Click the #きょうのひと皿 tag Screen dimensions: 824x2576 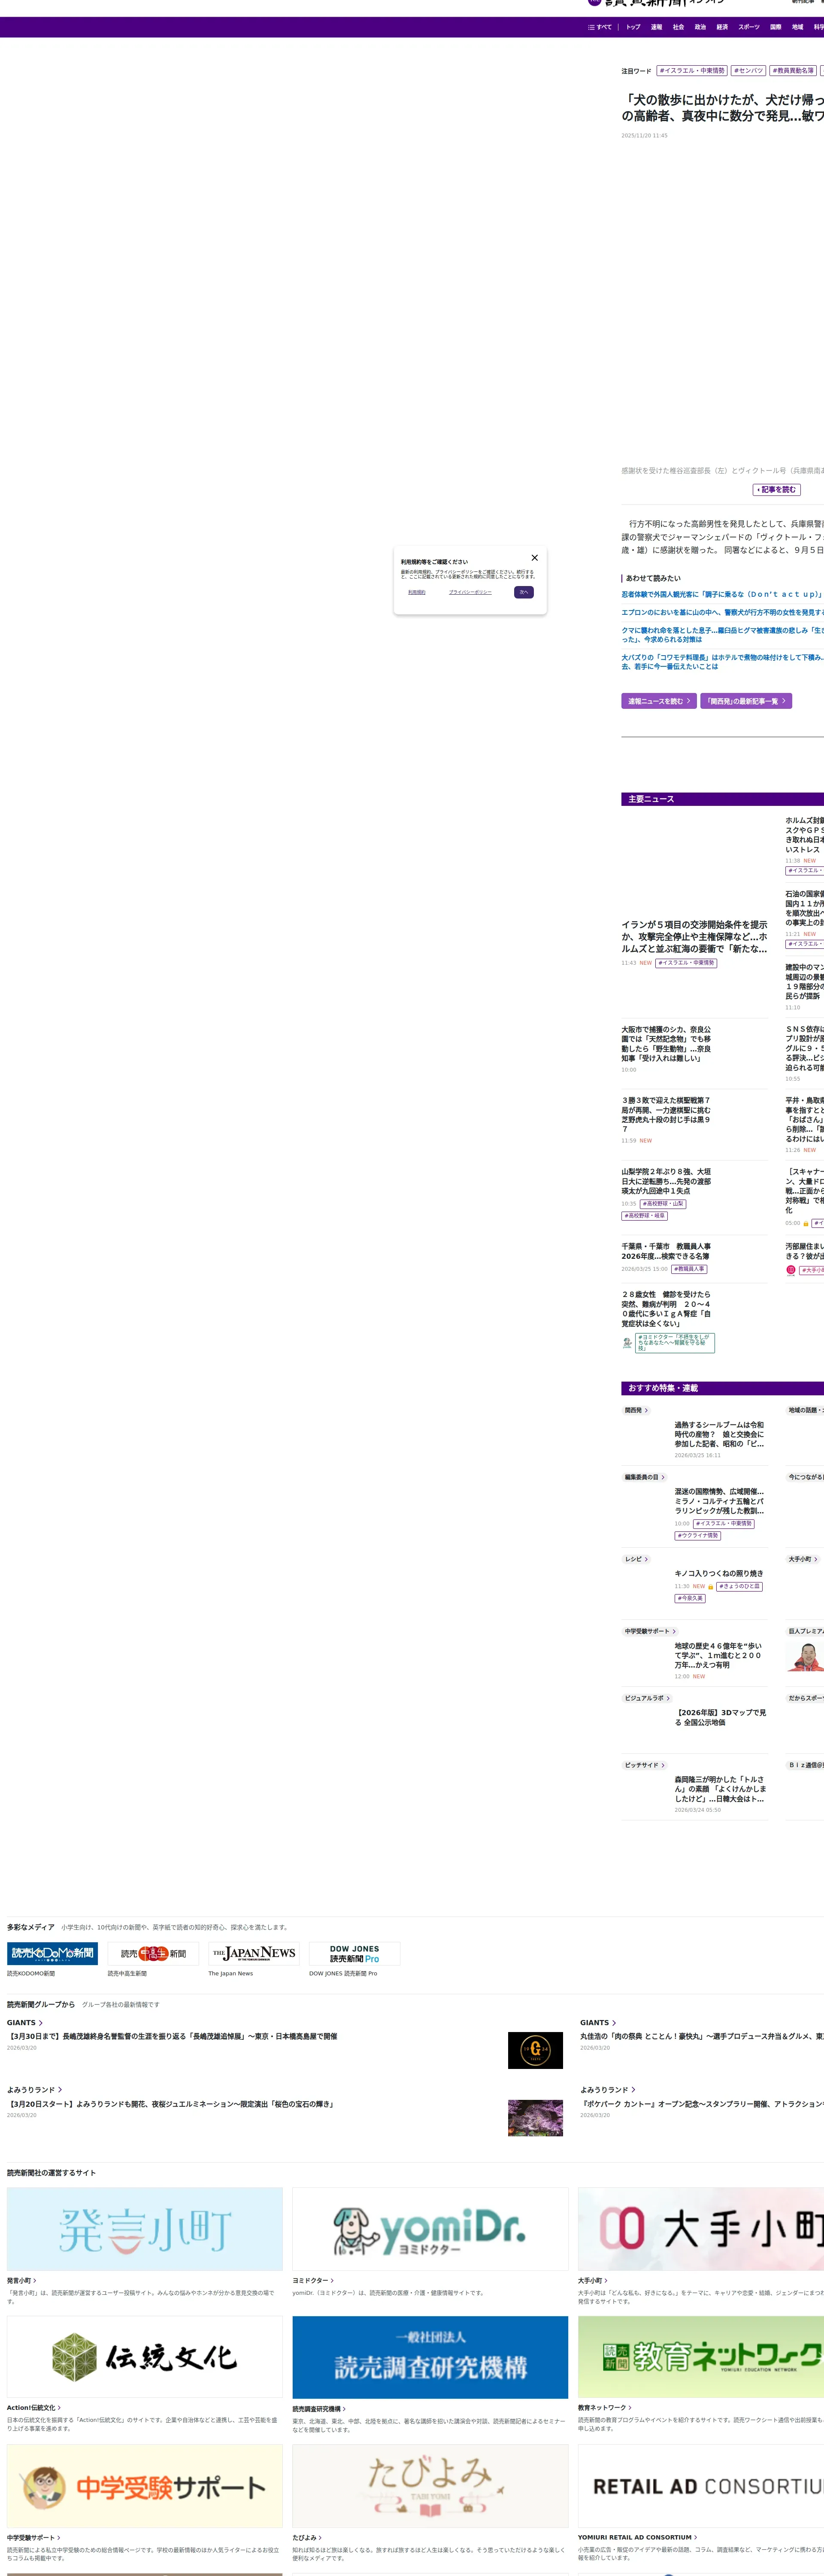tap(739, 1587)
